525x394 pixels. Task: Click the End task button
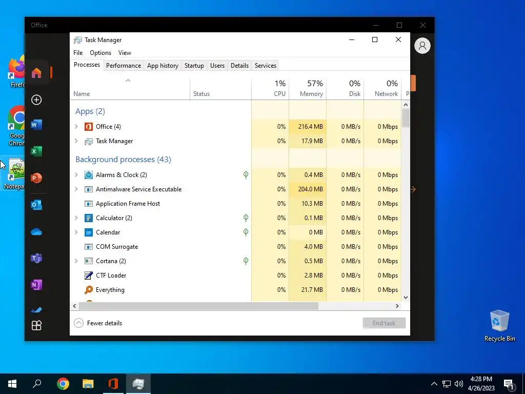(x=384, y=323)
